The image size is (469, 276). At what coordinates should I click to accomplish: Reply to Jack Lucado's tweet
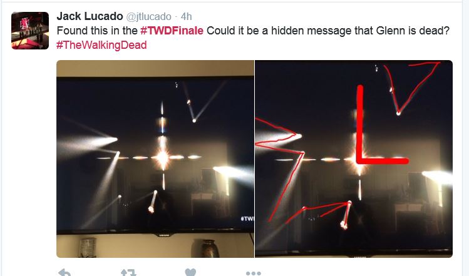click(64, 272)
